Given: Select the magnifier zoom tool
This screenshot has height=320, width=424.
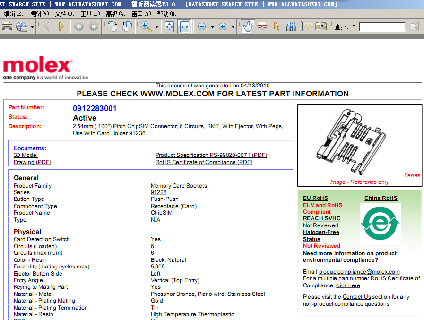Looking at the screenshot, I should click(146, 26).
